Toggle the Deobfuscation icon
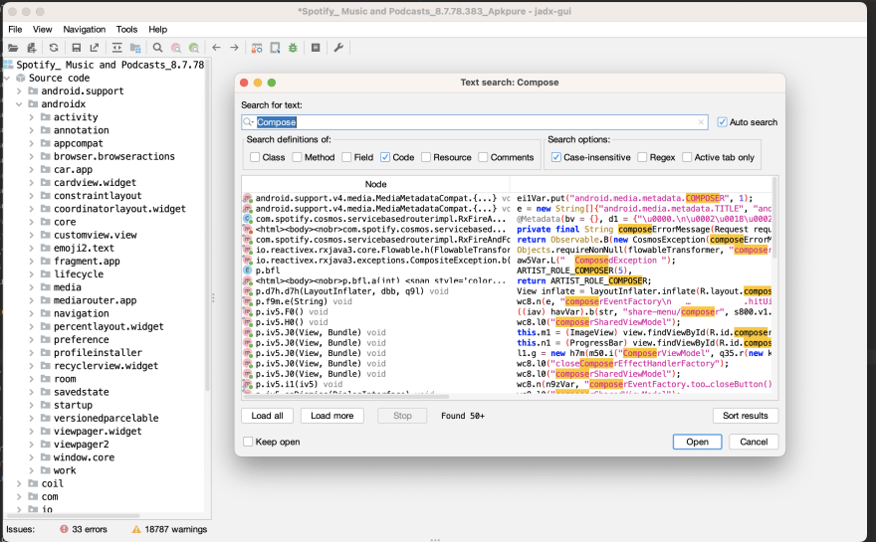The image size is (876, 542). point(257,48)
